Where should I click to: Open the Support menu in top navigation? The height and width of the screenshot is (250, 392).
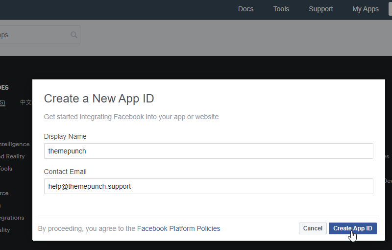coord(321,9)
